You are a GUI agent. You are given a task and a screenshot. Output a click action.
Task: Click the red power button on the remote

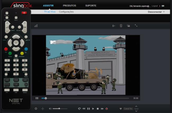(x=24, y=13)
